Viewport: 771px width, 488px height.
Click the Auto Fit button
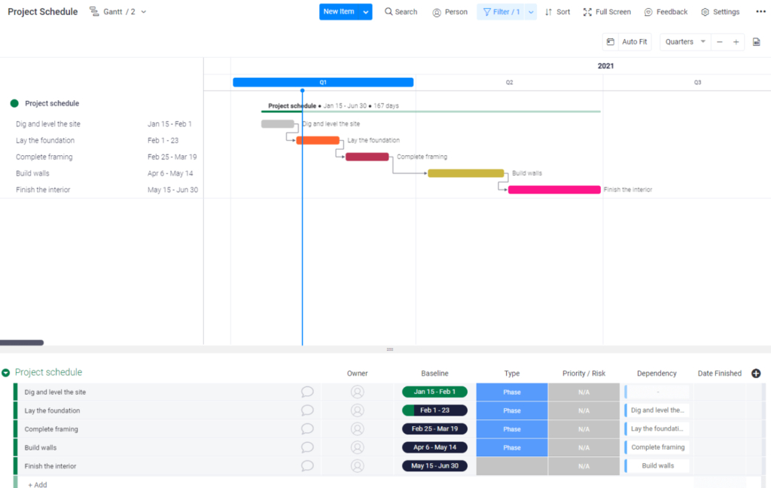[x=633, y=41]
